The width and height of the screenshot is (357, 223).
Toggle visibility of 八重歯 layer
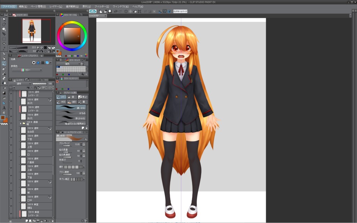click(11, 160)
